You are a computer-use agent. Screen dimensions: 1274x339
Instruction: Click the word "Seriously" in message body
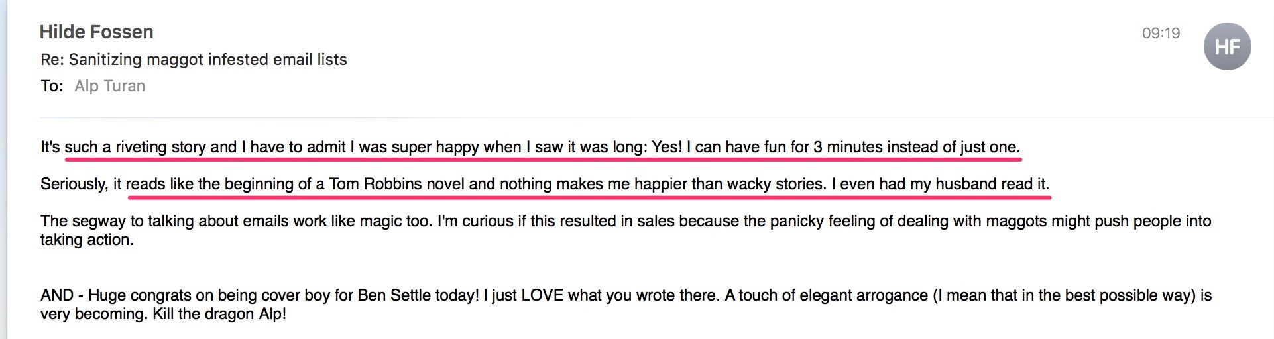pos(74,184)
